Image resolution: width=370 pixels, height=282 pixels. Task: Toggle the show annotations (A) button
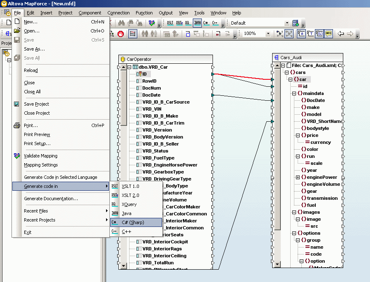click(x=301, y=34)
